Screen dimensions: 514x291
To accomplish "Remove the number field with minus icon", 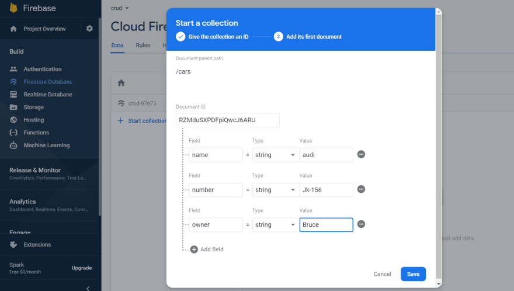I will (x=361, y=189).
